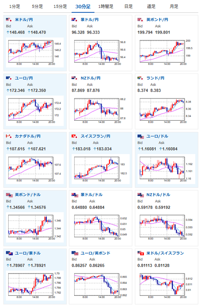This screenshot has height=307, width=199.
Task: Click the Canada flag icon for カナダドル/円
Action: click(9, 136)
